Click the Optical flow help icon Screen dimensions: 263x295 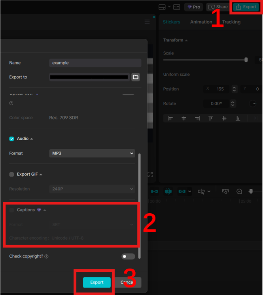point(11,103)
